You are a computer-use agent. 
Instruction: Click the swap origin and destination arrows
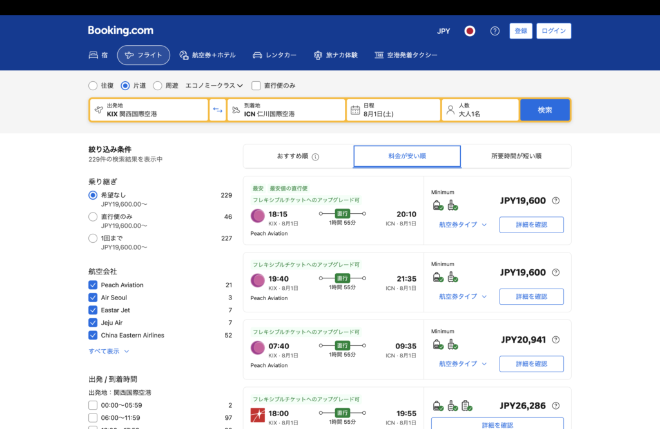(x=218, y=110)
